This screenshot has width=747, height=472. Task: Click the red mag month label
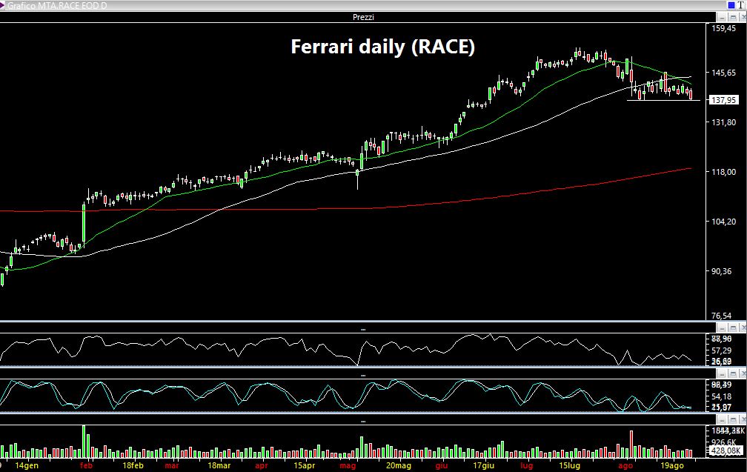348,465
